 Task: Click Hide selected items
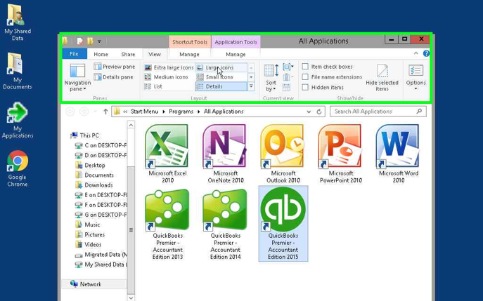(382, 77)
